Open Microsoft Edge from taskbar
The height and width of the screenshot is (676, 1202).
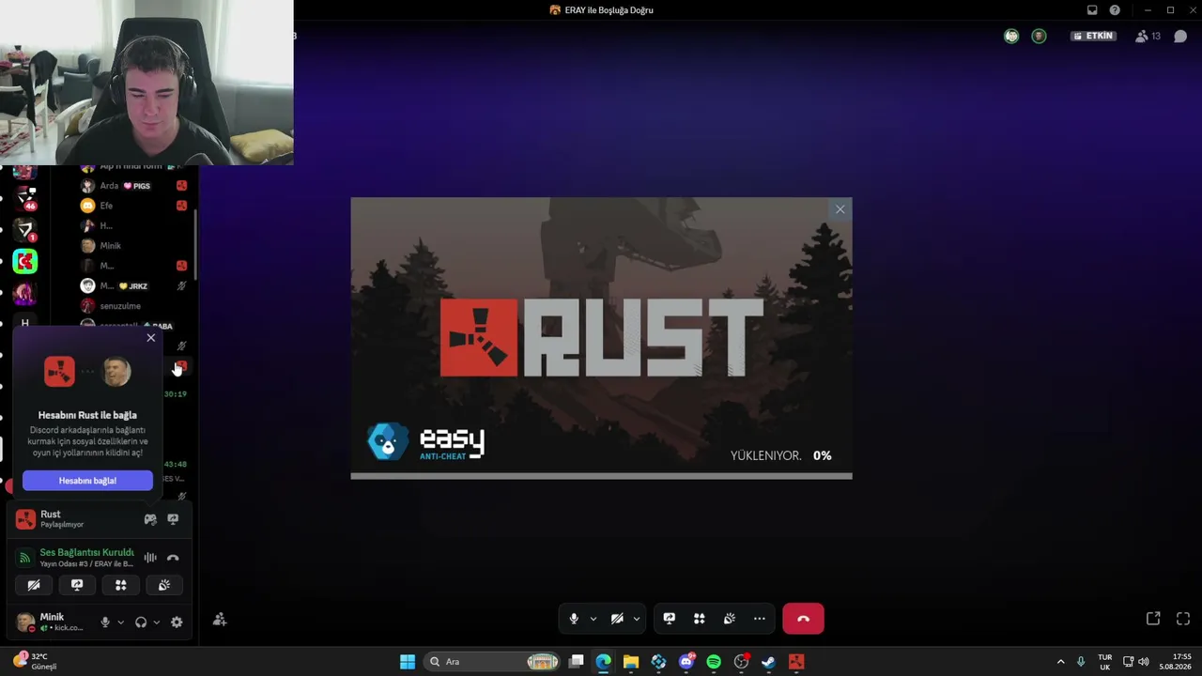pos(603,662)
